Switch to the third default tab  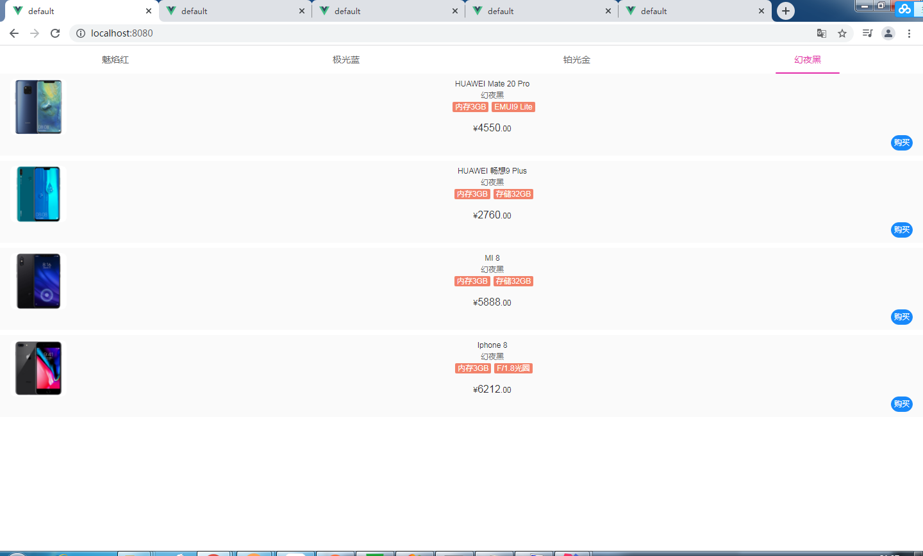click(x=388, y=11)
